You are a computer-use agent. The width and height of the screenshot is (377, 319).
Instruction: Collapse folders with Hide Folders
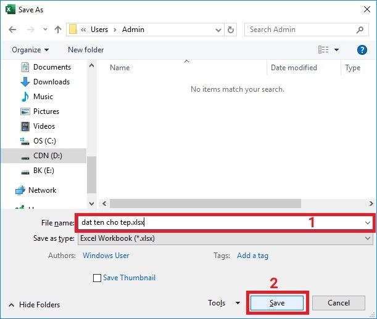point(35,305)
